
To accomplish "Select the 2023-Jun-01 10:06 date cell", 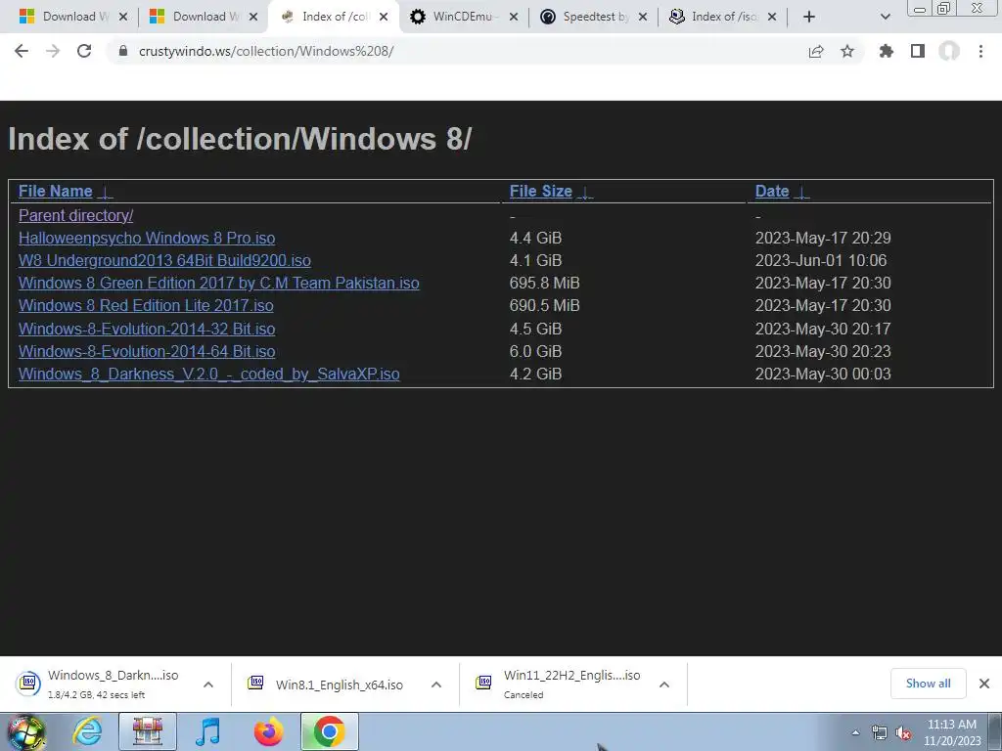I will point(821,260).
